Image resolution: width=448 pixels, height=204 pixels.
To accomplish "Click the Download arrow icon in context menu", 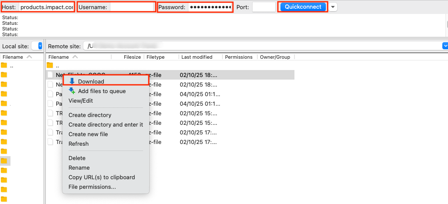I will pos(72,81).
